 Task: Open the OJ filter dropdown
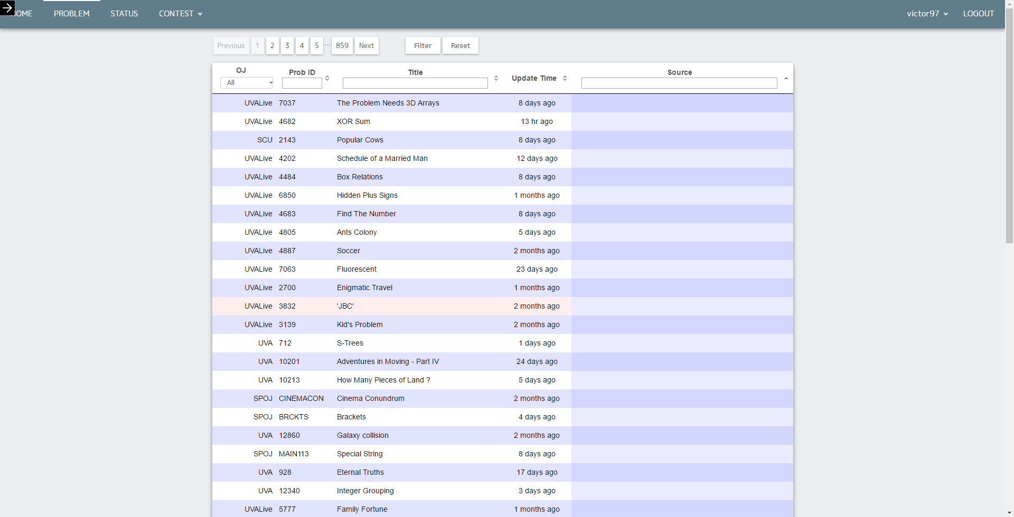point(247,83)
